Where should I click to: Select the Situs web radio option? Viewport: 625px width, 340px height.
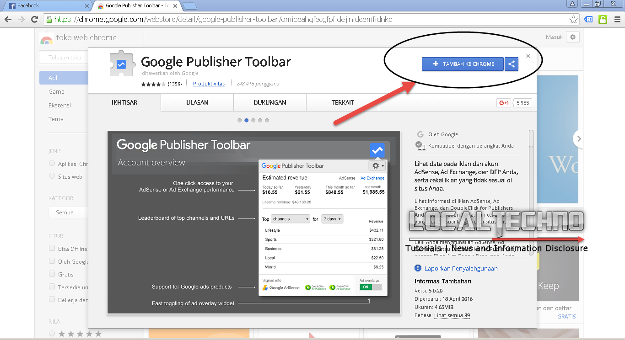(x=52, y=176)
